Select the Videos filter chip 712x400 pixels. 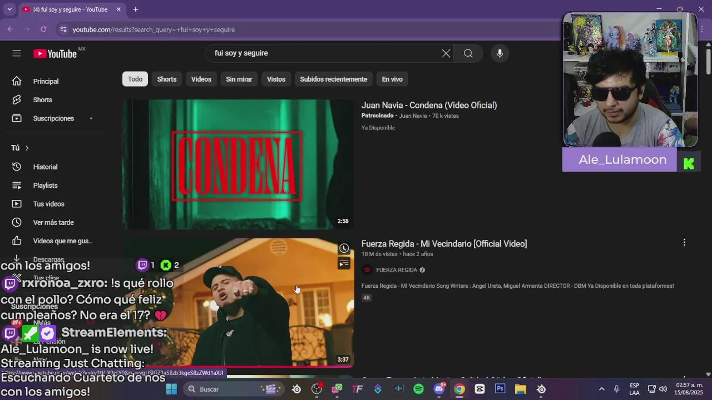click(201, 79)
